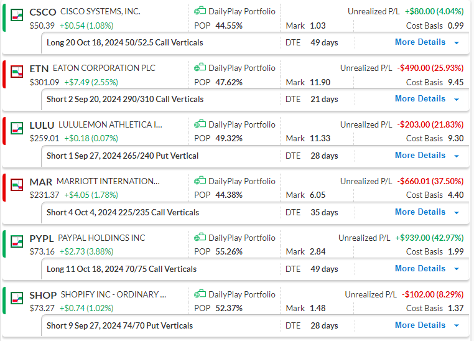Click Short 1 Sep 27, 2024 265/240 Put Vertical
The height and width of the screenshot is (341, 474).
click(x=123, y=156)
